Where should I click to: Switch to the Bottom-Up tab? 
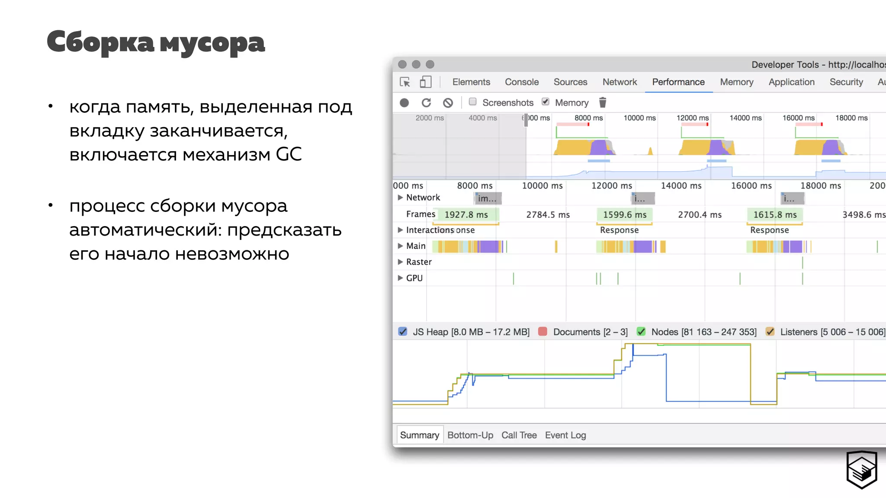[470, 435]
